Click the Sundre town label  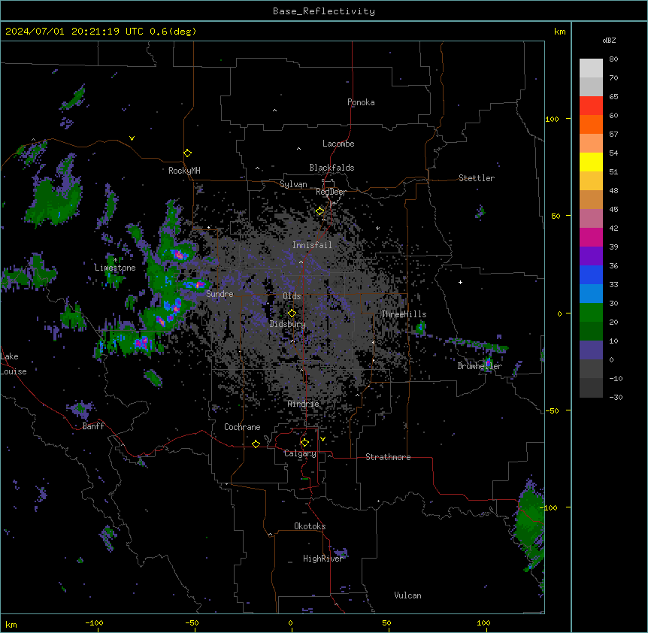click(220, 294)
